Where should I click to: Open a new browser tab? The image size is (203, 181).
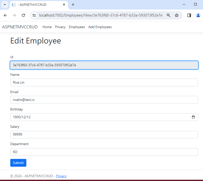pos(73,5)
